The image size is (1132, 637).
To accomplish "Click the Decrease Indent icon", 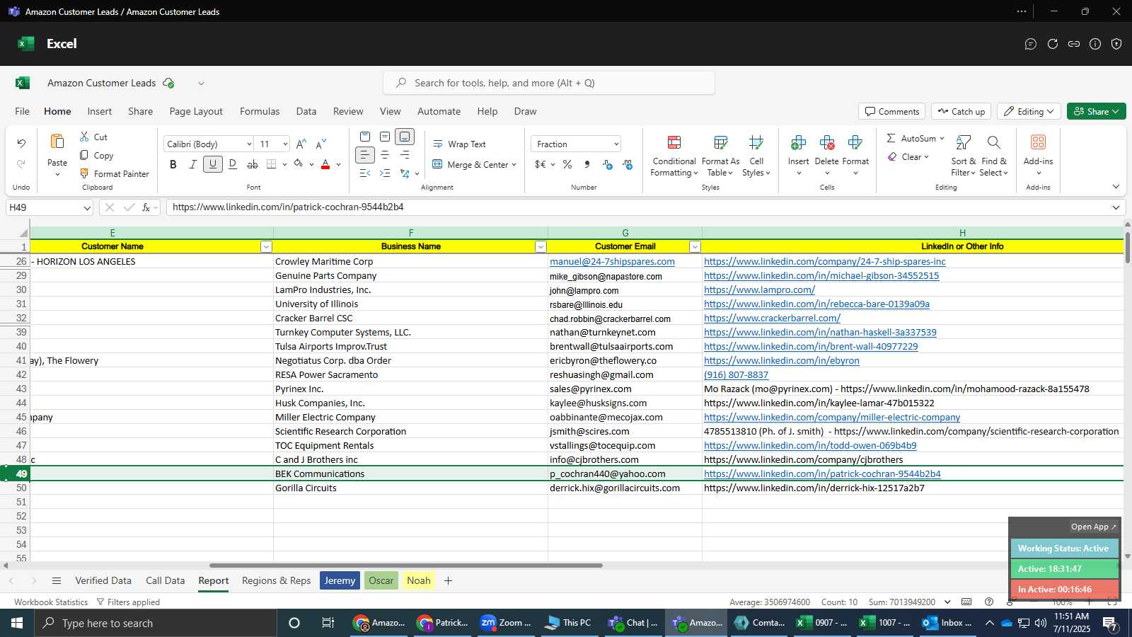I will point(365,173).
